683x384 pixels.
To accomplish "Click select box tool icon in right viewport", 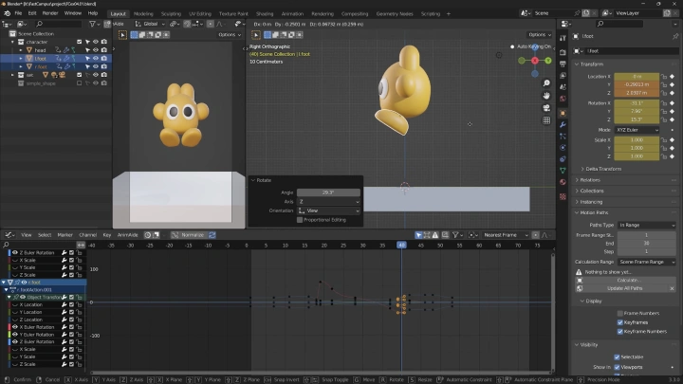I will coord(256,35).
